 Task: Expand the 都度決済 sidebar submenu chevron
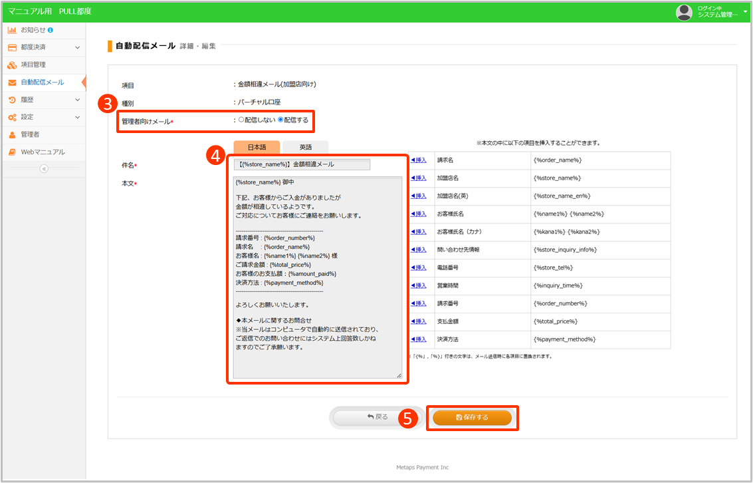tap(77, 47)
